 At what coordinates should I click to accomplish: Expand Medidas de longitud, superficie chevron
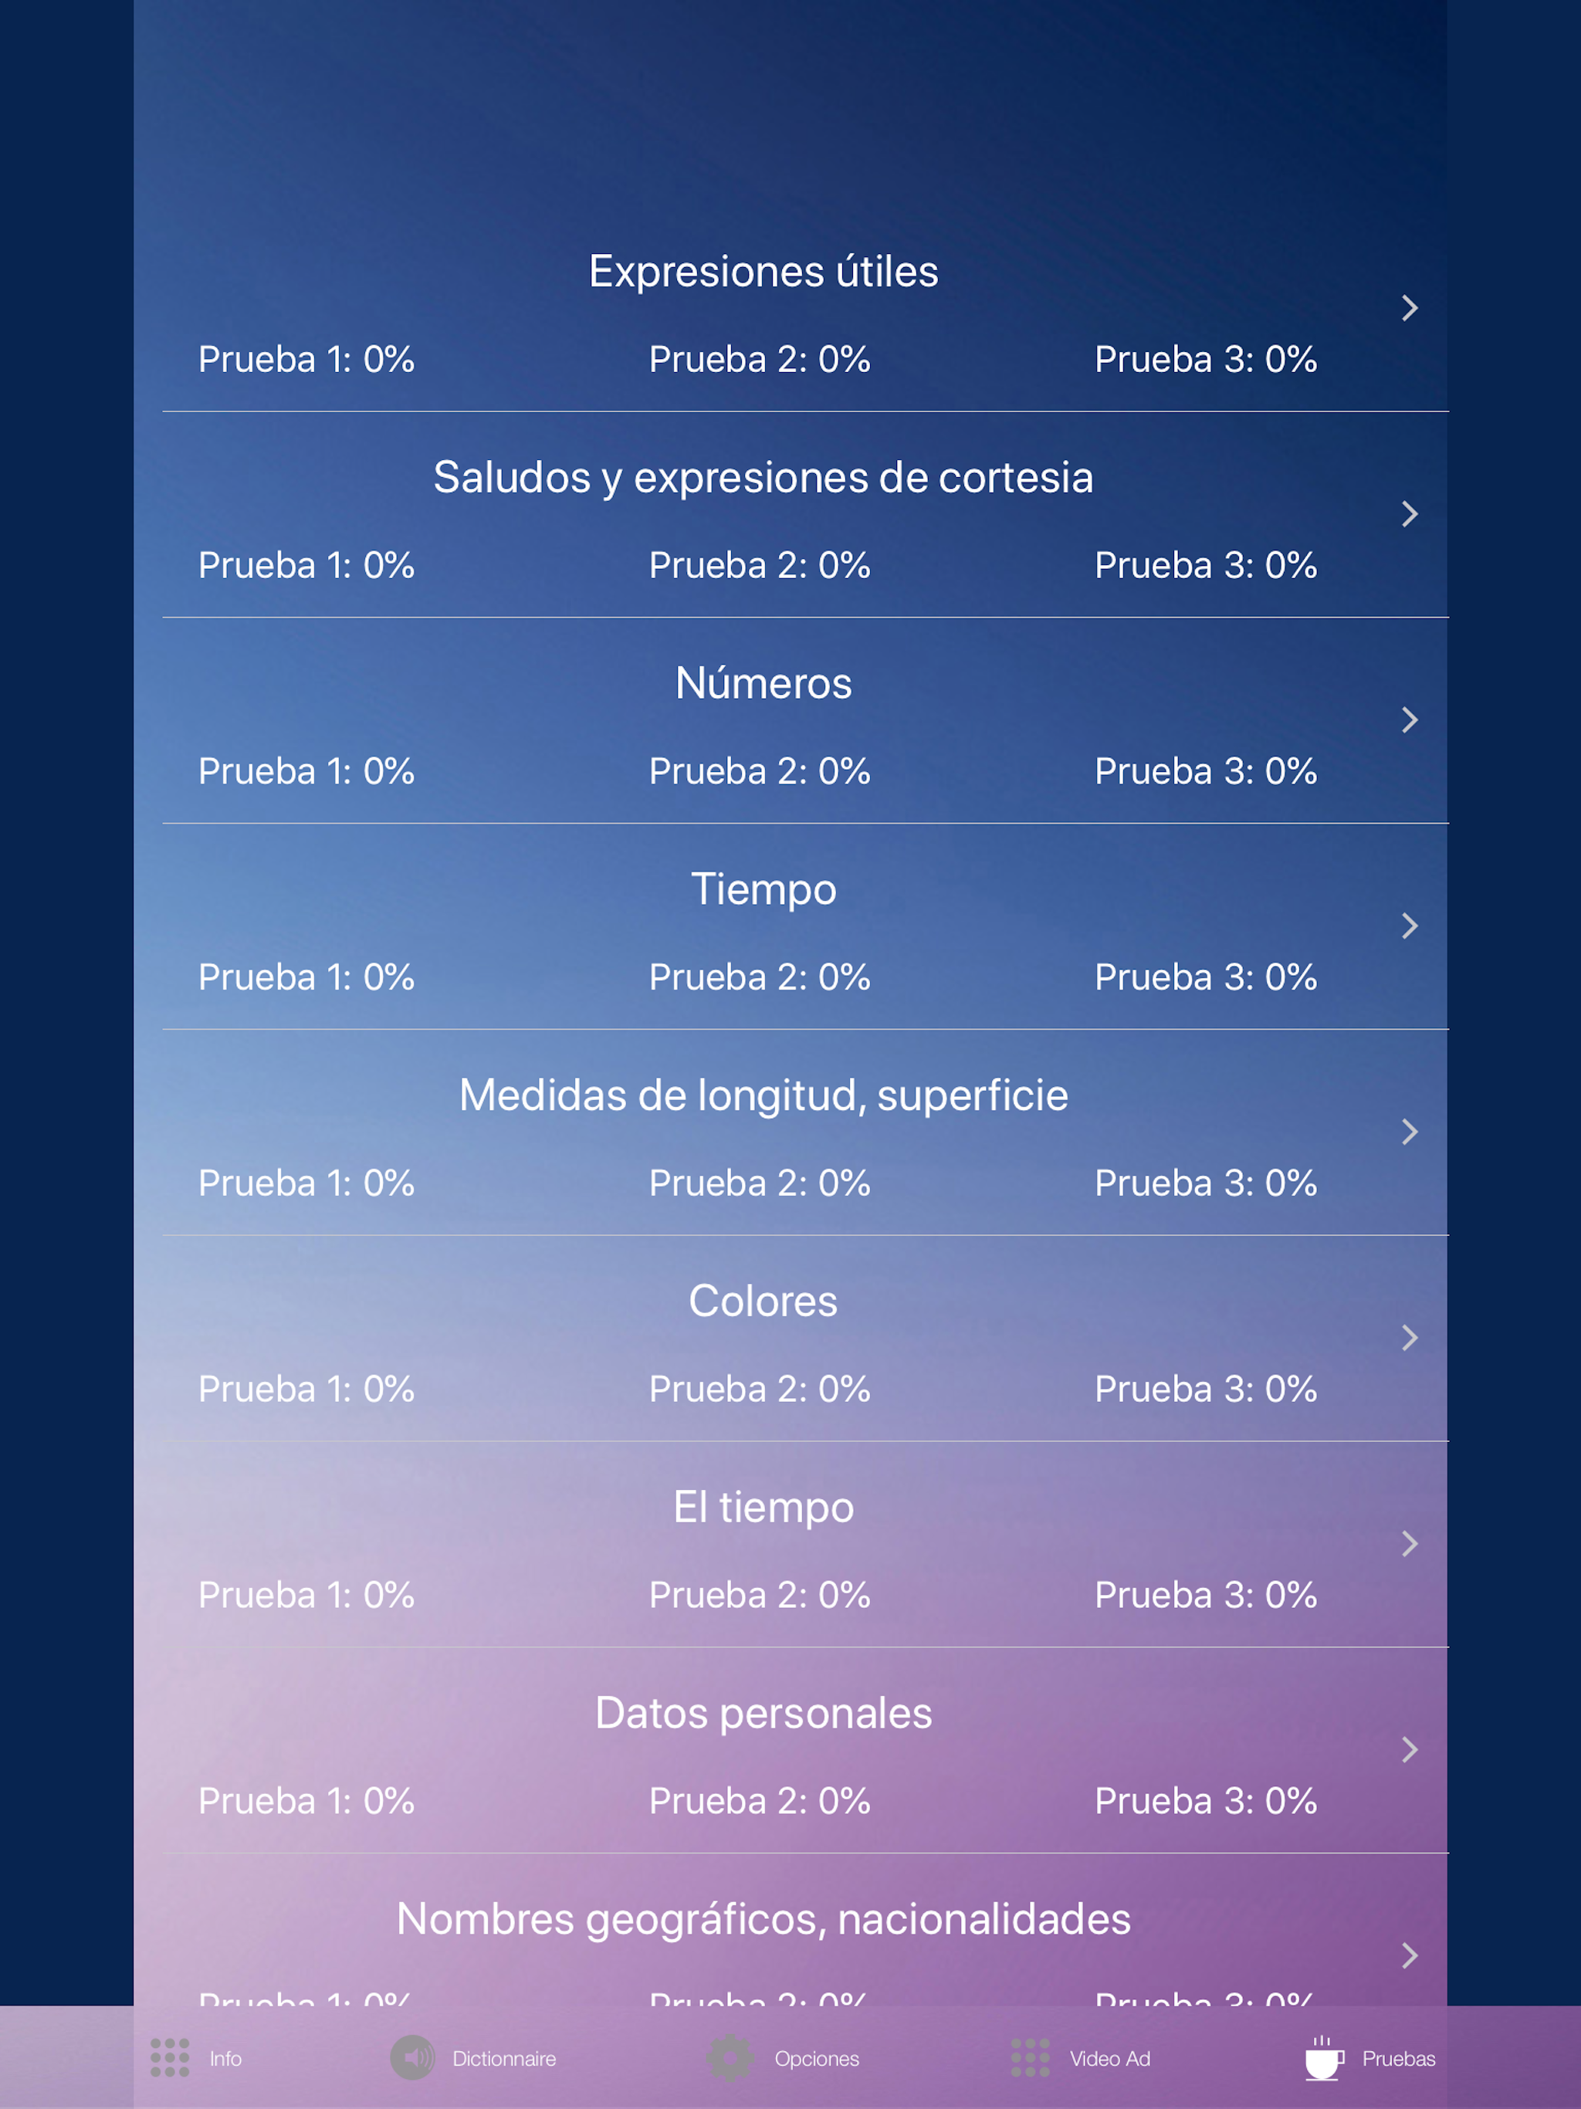point(1410,1132)
